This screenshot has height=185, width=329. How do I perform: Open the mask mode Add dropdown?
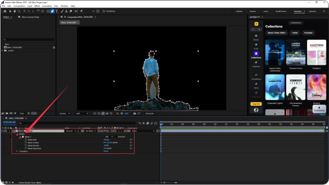(x=109, y=137)
